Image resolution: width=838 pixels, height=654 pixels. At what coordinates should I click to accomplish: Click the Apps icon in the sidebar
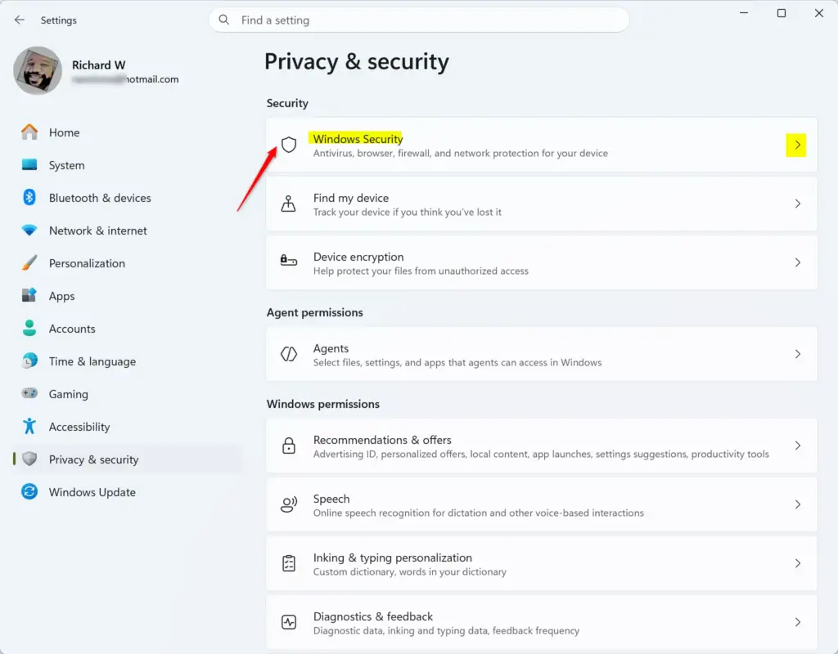29,295
